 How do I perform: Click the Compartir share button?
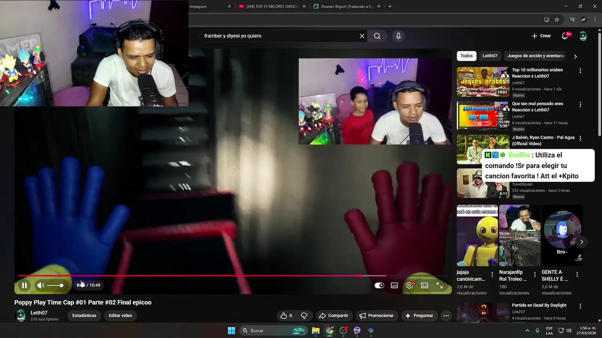(333, 315)
